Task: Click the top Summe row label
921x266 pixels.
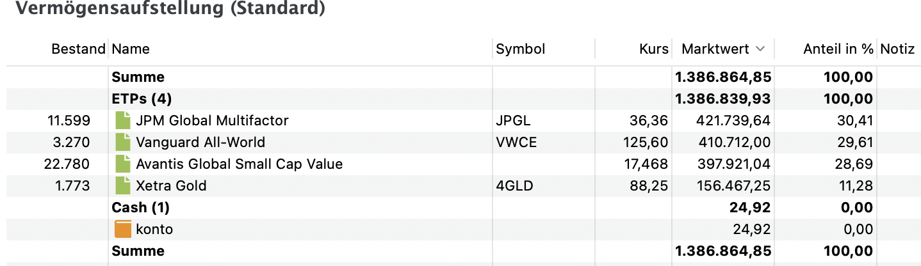Action: point(138,77)
